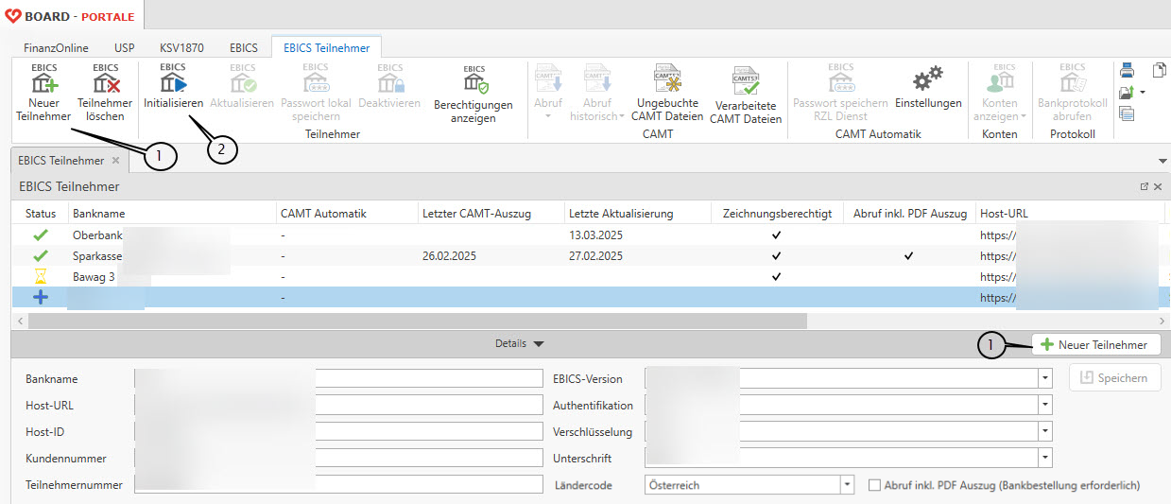Click the Bankname input field
Image resolution: width=1171 pixels, height=504 pixels.
point(338,378)
